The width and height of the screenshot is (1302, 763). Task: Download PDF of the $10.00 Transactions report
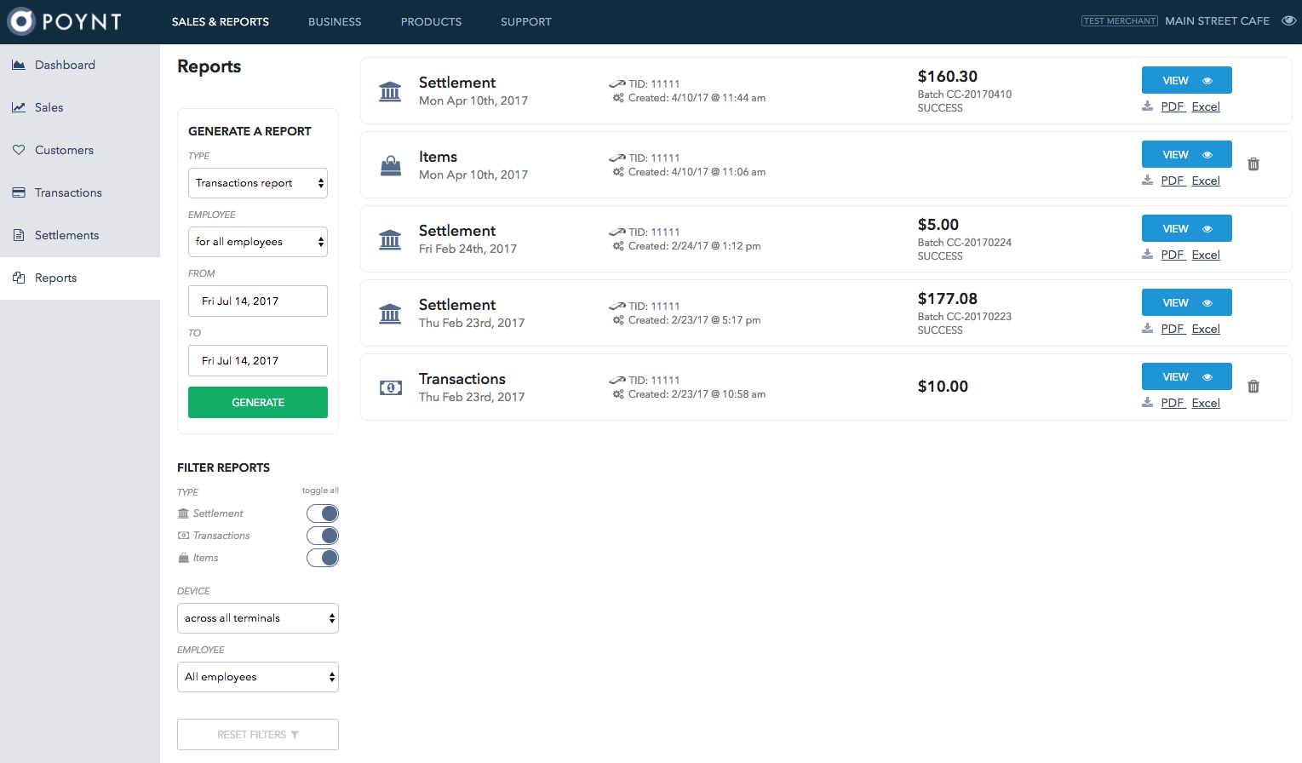click(1173, 403)
